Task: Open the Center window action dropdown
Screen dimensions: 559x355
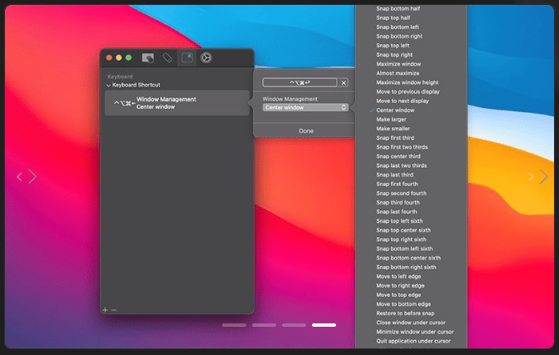Action: [305, 107]
